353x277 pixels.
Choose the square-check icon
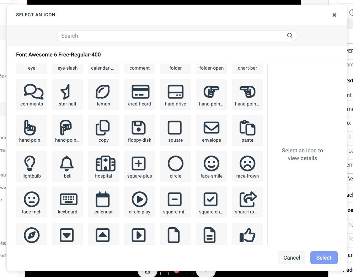tap(212, 202)
